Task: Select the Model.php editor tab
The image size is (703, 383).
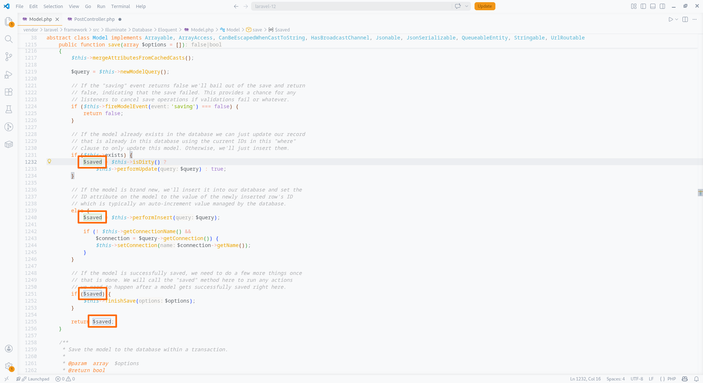Action: coord(40,19)
